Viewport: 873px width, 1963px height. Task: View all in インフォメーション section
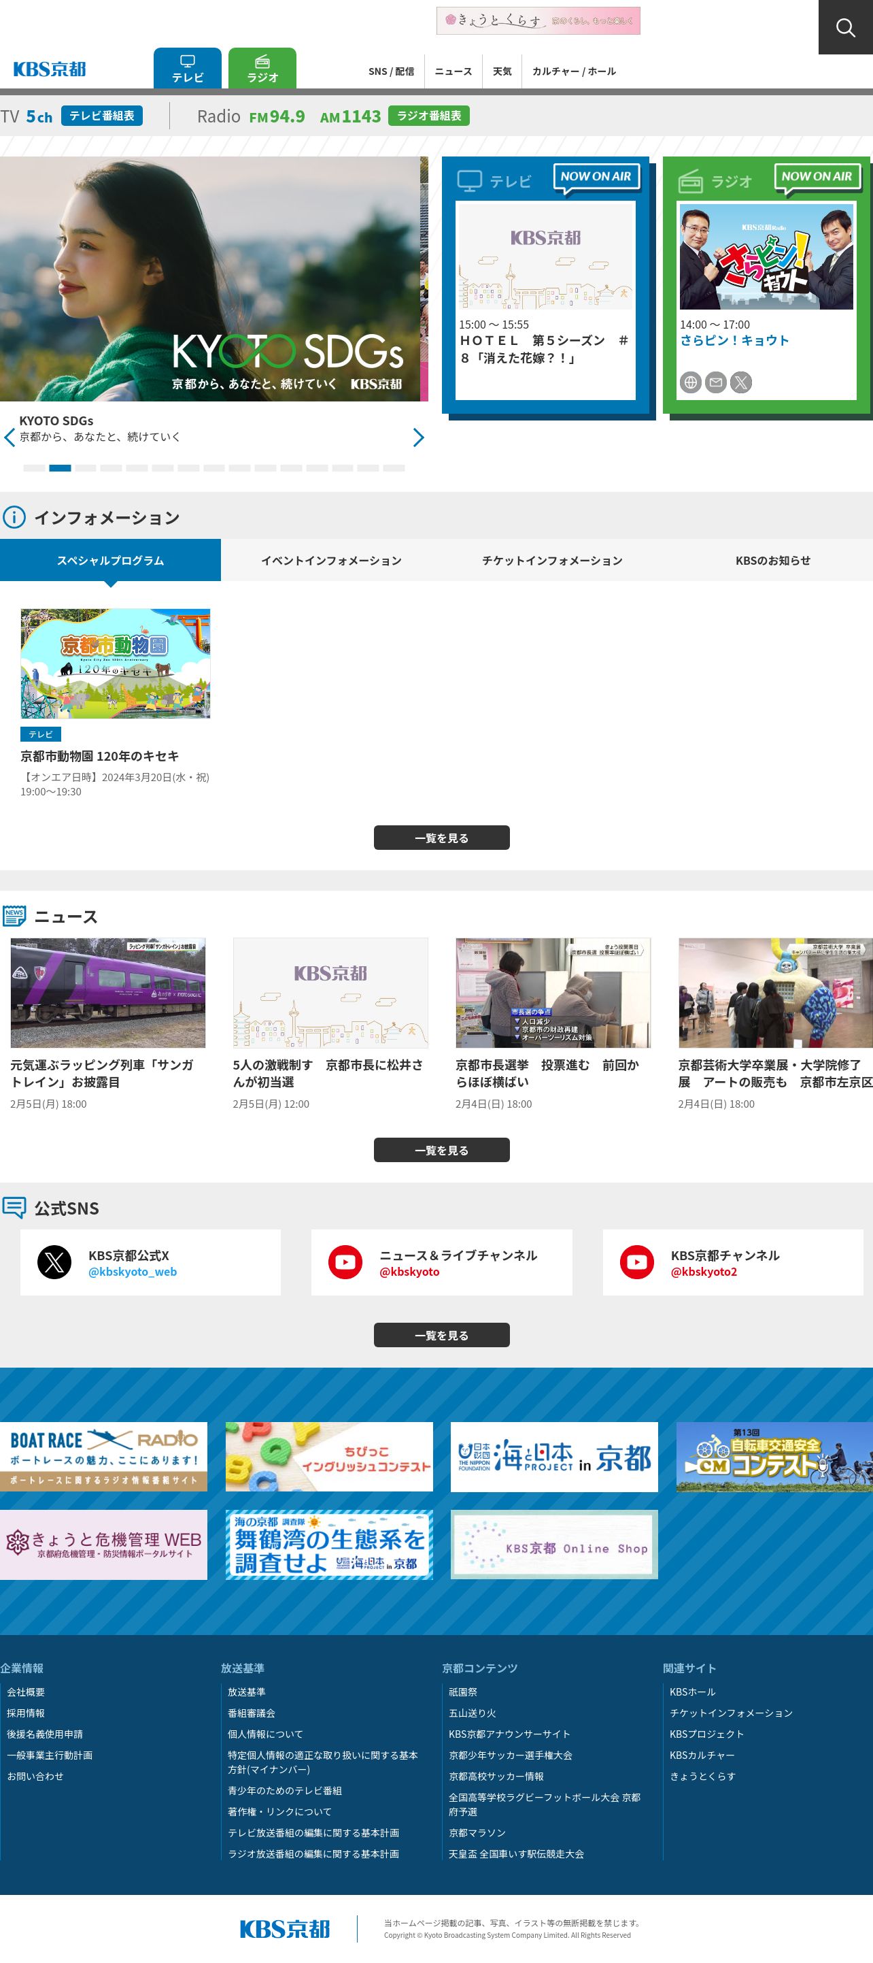pyautogui.click(x=442, y=838)
